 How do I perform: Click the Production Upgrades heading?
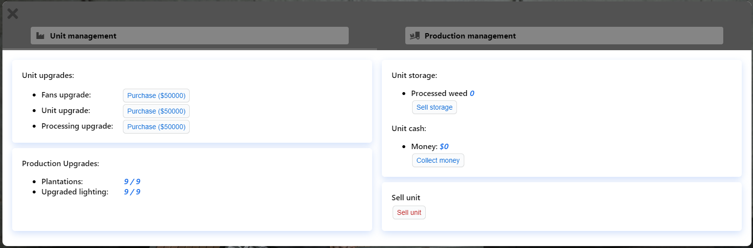pyautogui.click(x=60, y=164)
